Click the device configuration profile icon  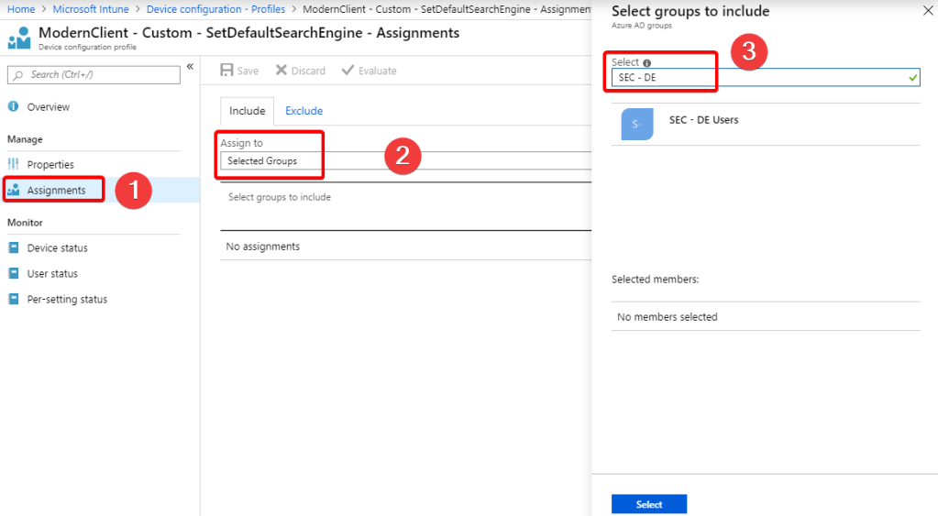click(x=19, y=38)
